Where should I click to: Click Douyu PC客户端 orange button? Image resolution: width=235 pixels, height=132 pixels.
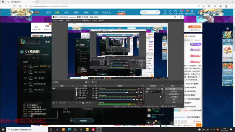click(x=194, y=27)
